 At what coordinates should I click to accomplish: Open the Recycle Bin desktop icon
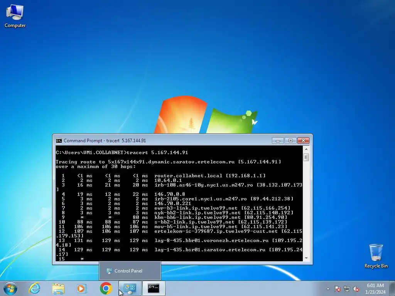pos(376,256)
